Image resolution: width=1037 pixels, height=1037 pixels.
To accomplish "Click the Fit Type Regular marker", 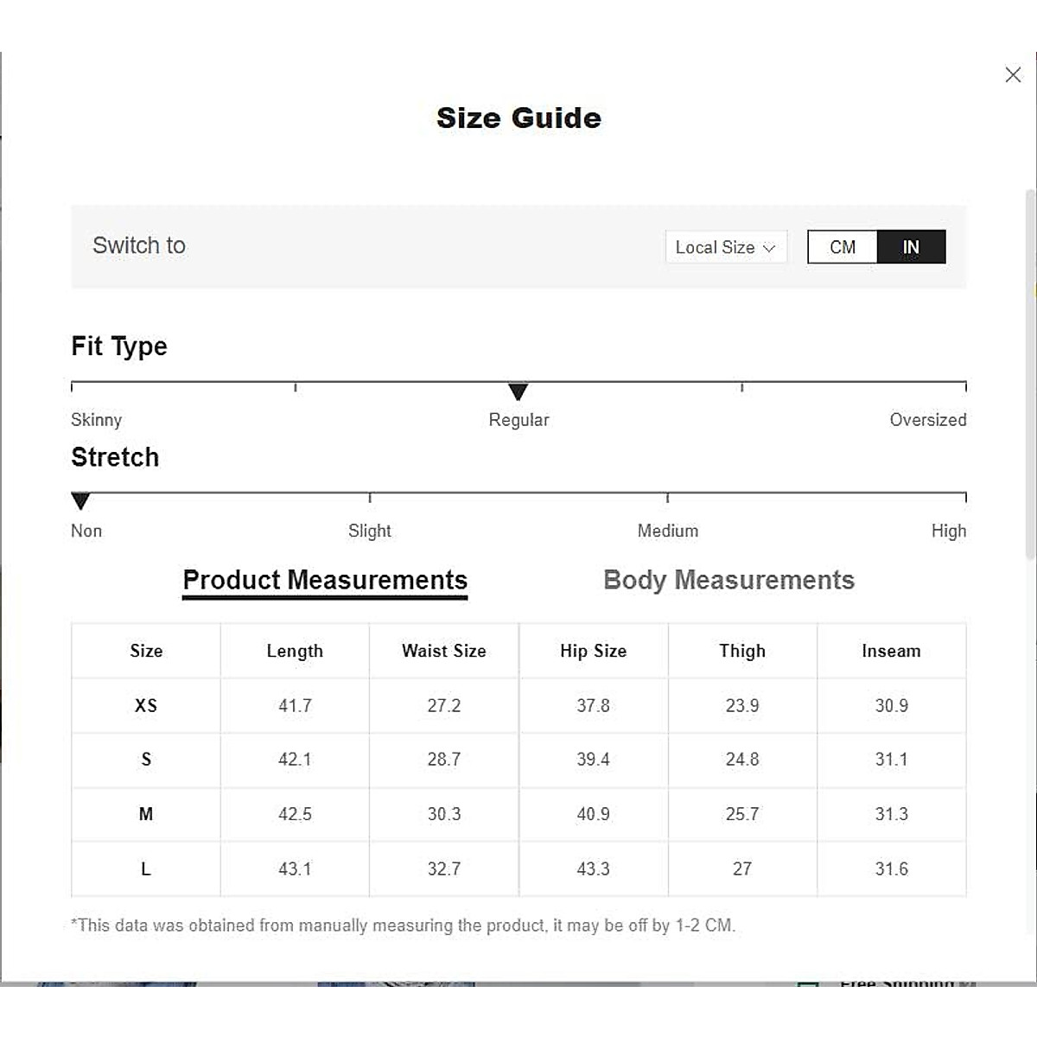I will coord(518,392).
